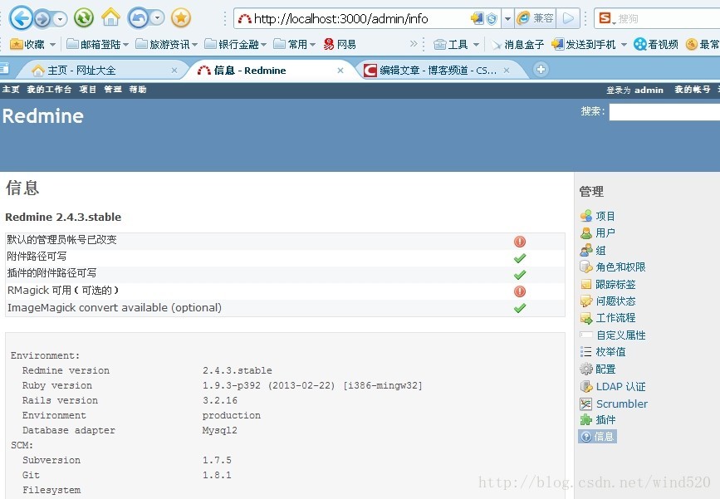Open the 银行金融 bookmark folder

click(236, 45)
